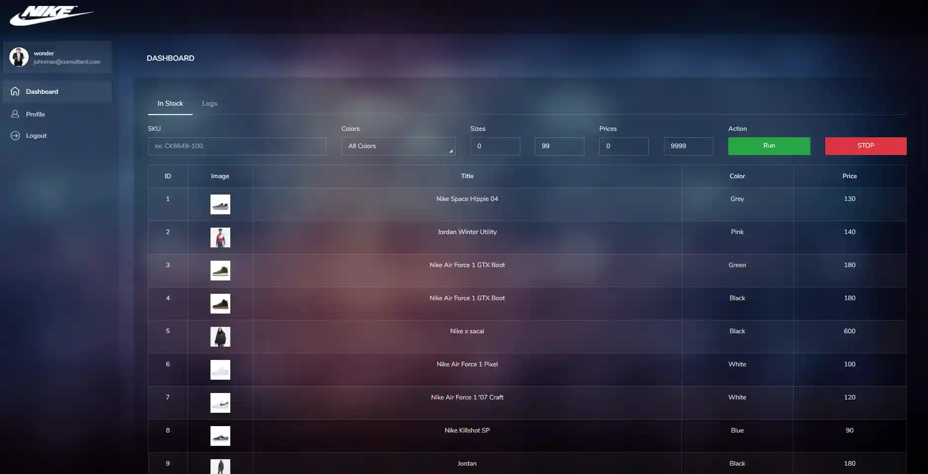Open the Profile sidebar item
Screen dimensions: 928x474
click(57, 114)
